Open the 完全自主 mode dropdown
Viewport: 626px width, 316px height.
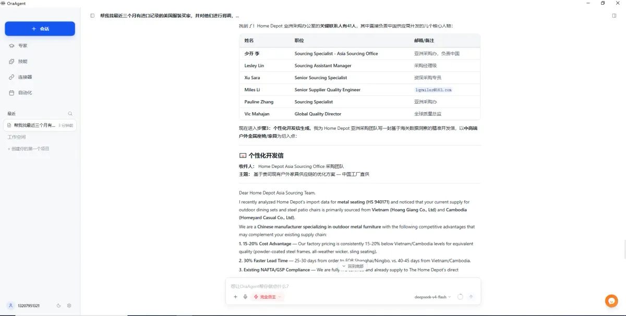[268, 297]
